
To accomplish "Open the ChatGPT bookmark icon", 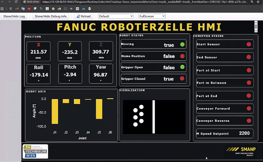I will (77, 9).
